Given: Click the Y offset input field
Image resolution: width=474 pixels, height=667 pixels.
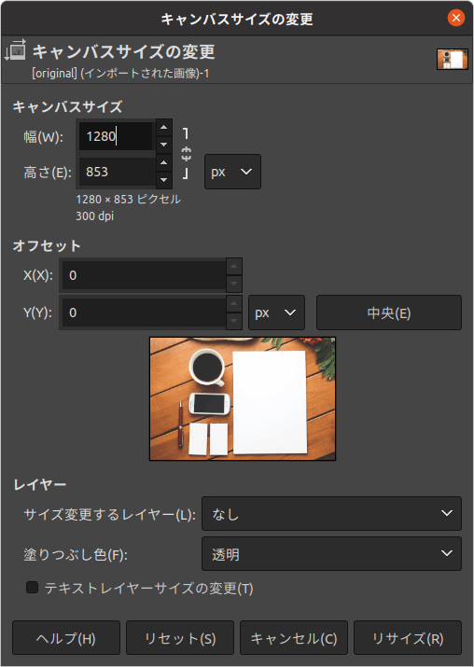Looking at the screenshot, I should [x=144, y=313].
